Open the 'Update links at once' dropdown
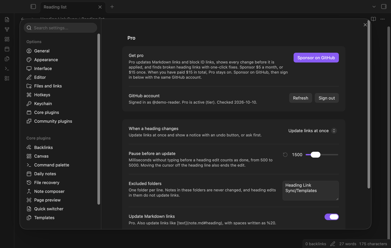The image size is (391, 248). coord(312,131)
